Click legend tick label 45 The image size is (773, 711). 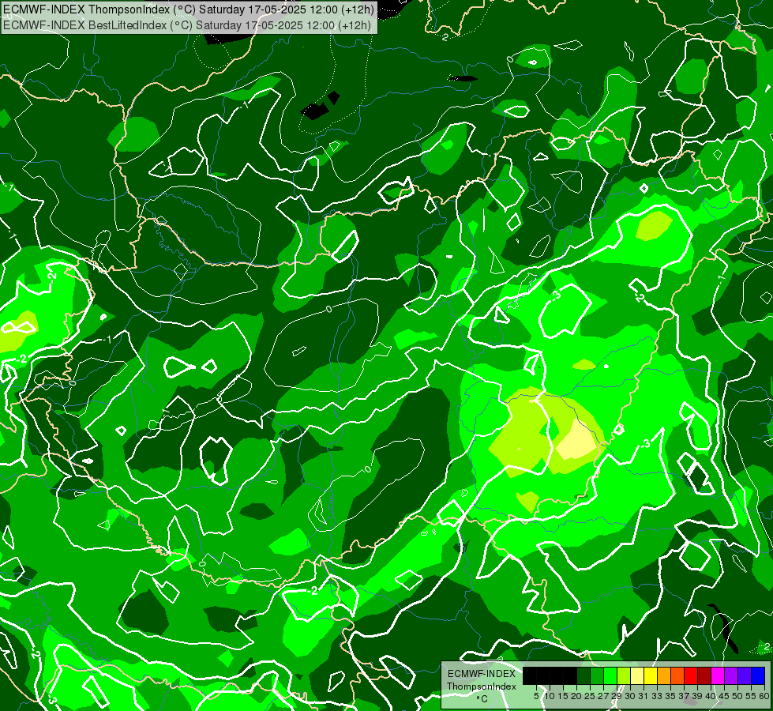point(725,696)
